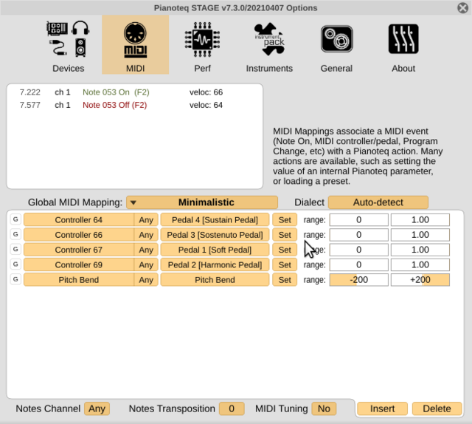Select the Note 053 Off (F2) log entry
The image size is (472, 424).
coord(115,105)
